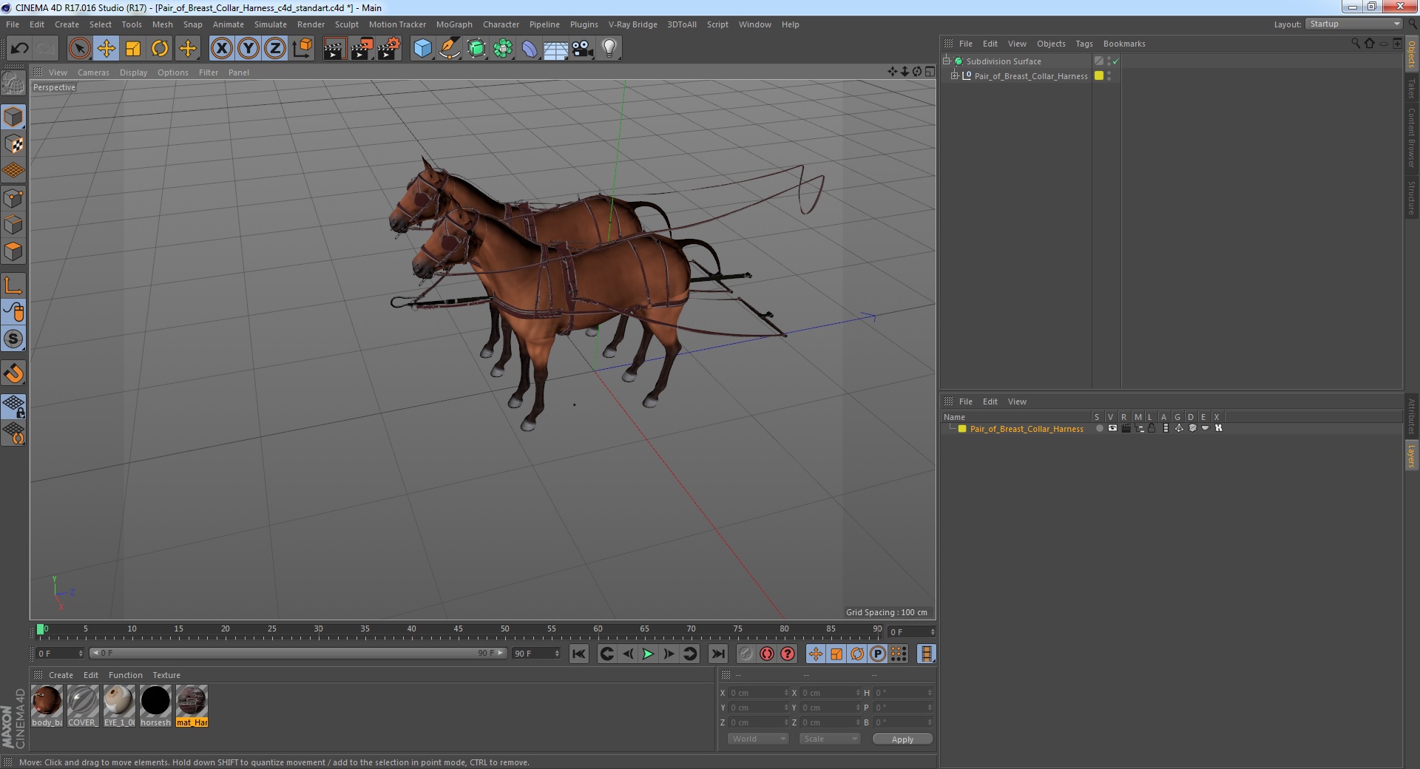
Task: Activate the Rotate tool
Action: coord(160,49)
